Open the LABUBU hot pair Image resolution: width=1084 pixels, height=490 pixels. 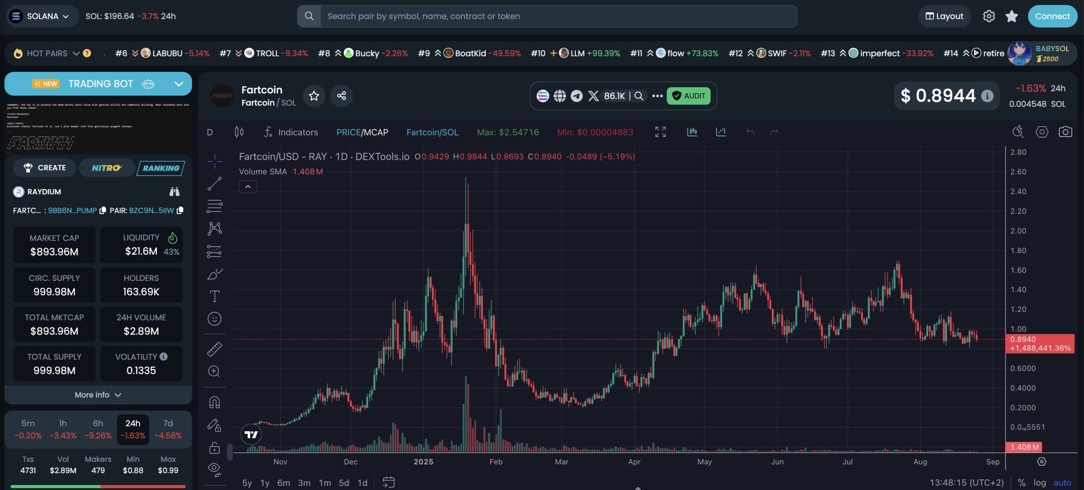pyautogui.click(x=162, y=53)
